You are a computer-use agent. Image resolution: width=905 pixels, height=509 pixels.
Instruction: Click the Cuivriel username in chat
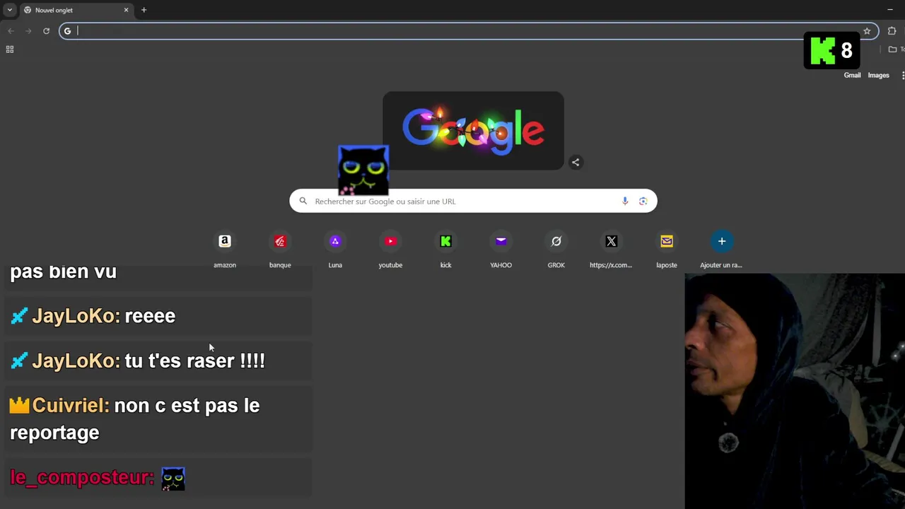click(x=69, y=406)
